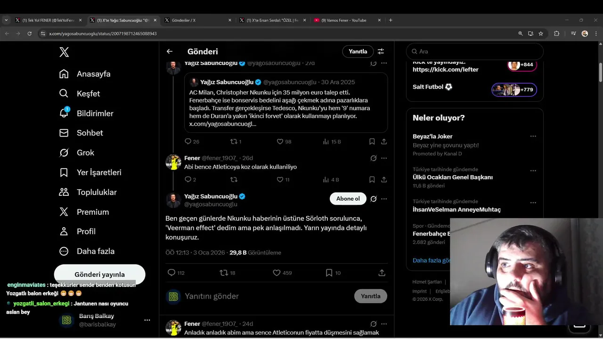The height and width of the screenshot is (339, 603).
Task: Focus the Ara search field
Action: [475, 51]
